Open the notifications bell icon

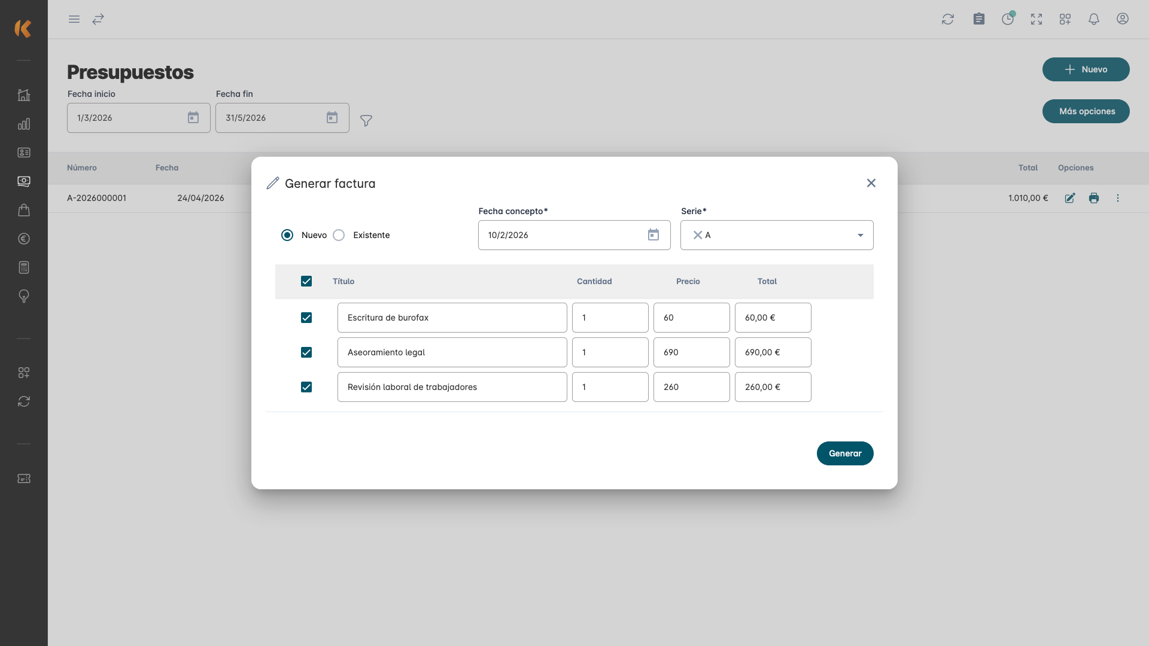pos(1094,19)
